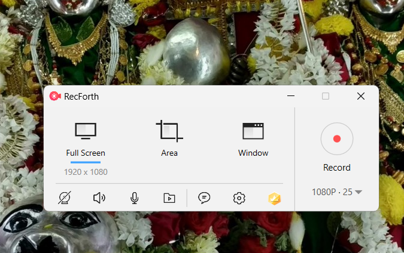
Task: Switch to Window capture mode
Action: (x=253, y=140)
